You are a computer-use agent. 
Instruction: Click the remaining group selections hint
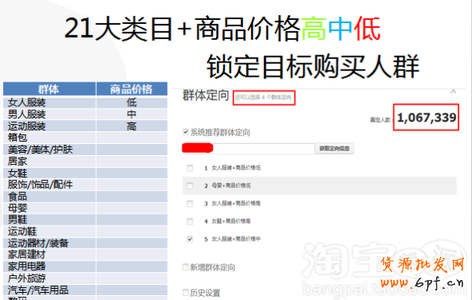[264, 98]
